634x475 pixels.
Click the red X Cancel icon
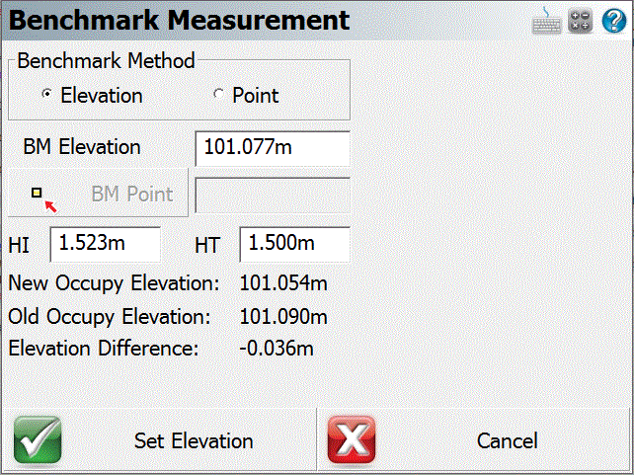click(x=352, y=439)
